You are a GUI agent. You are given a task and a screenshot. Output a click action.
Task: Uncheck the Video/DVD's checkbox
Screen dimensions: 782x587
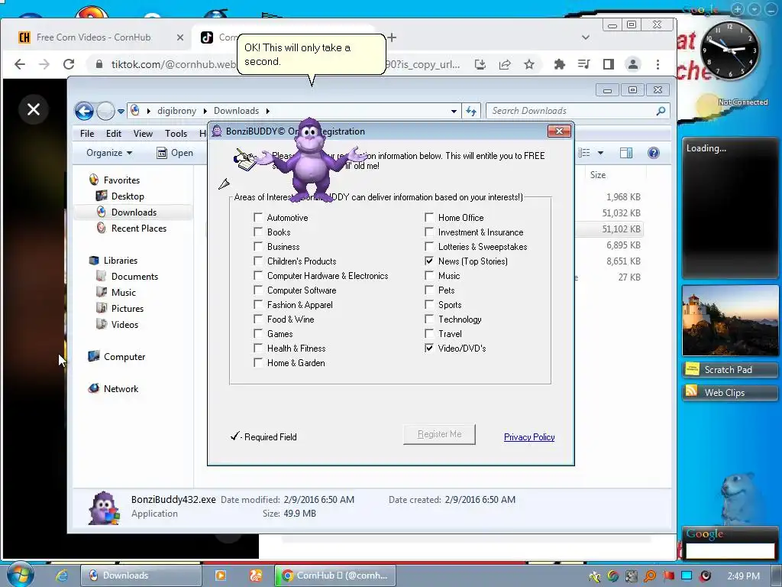click(429, 348)
